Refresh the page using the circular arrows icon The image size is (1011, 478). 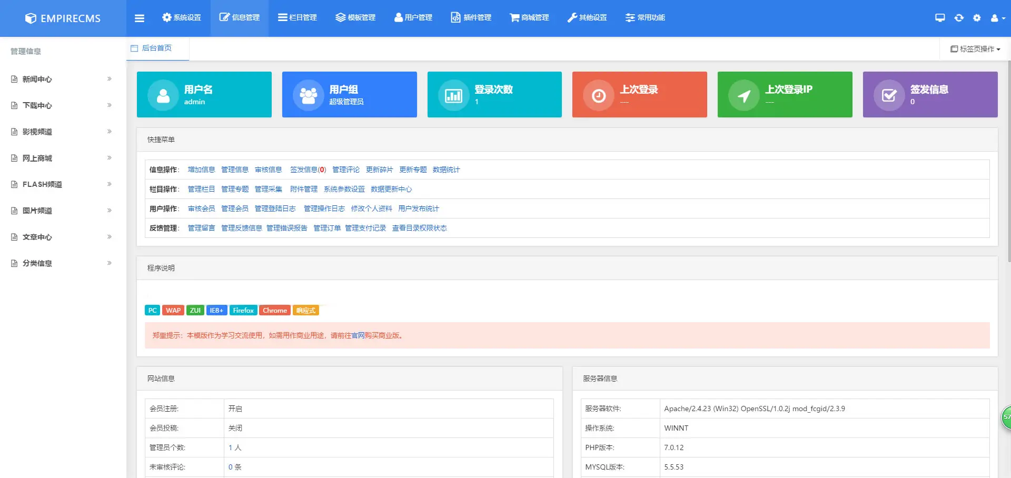click(x=958, y=17)
